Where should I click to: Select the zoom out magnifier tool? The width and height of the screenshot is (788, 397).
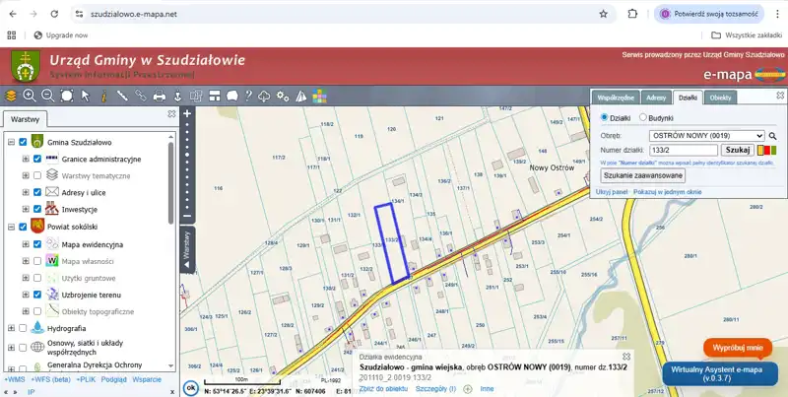pyautogui.click(x=47, y=96)
